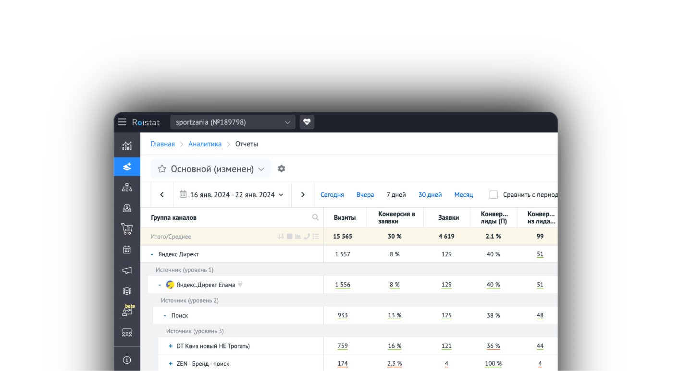Open the dashboard chart icon in sidebar
Viewport: 692px width, 371px height.
127,146
